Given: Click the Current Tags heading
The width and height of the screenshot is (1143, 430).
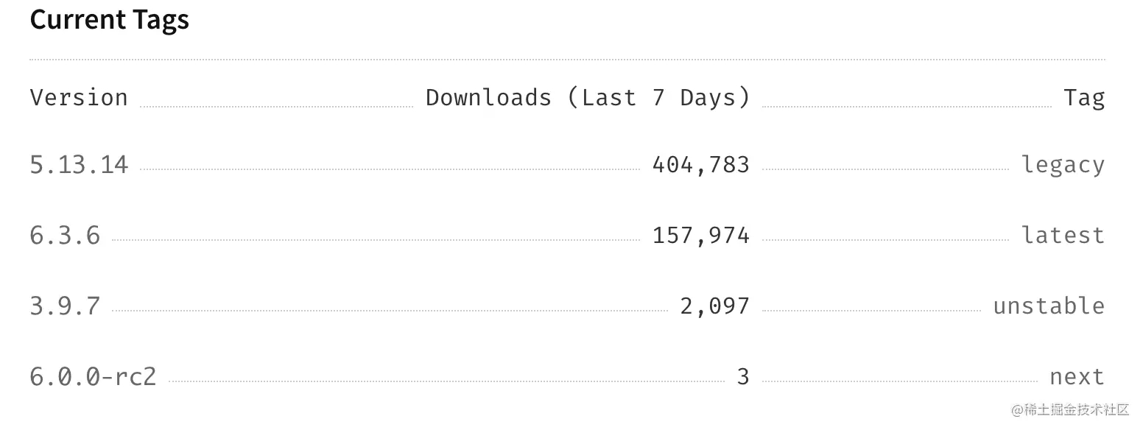Looking at the screenshot, I should click(x=109, y=20).
